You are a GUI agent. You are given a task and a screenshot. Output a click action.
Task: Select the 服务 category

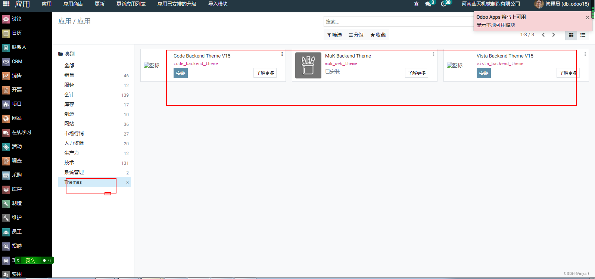coord(94,85)
